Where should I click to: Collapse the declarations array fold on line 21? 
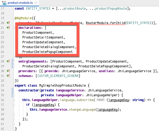(x=14, y=28)
